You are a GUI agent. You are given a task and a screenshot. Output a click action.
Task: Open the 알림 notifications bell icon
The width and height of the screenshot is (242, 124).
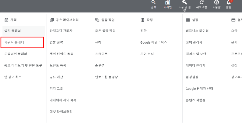(228, 3)
